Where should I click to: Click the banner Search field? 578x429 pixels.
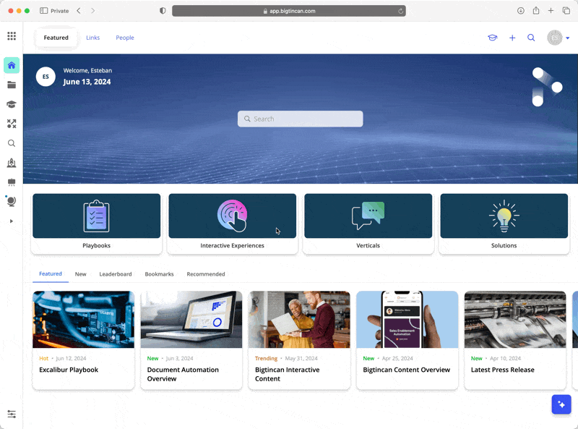(x=300, y=119)
